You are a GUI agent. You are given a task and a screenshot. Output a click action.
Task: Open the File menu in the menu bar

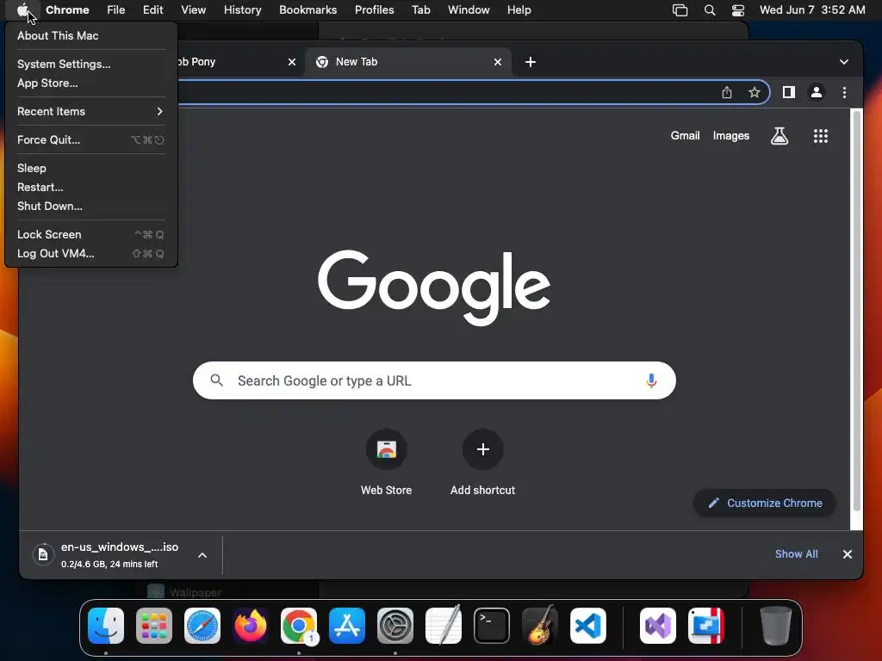click(116, 10)
